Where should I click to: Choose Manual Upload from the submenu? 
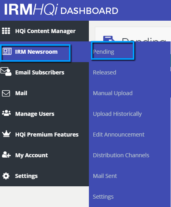pos(113,93)
